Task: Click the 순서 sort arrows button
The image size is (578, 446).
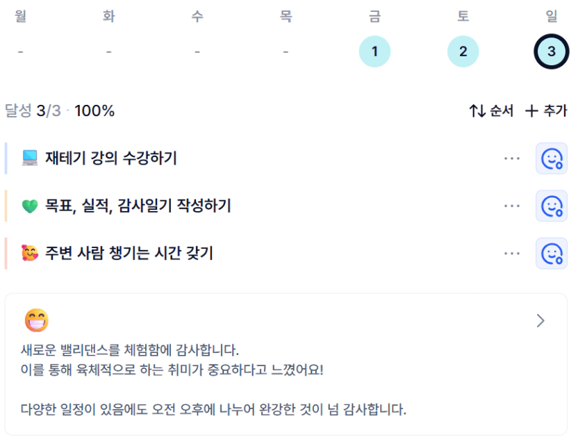Action: pyautogui.click(x=491, y=110)
